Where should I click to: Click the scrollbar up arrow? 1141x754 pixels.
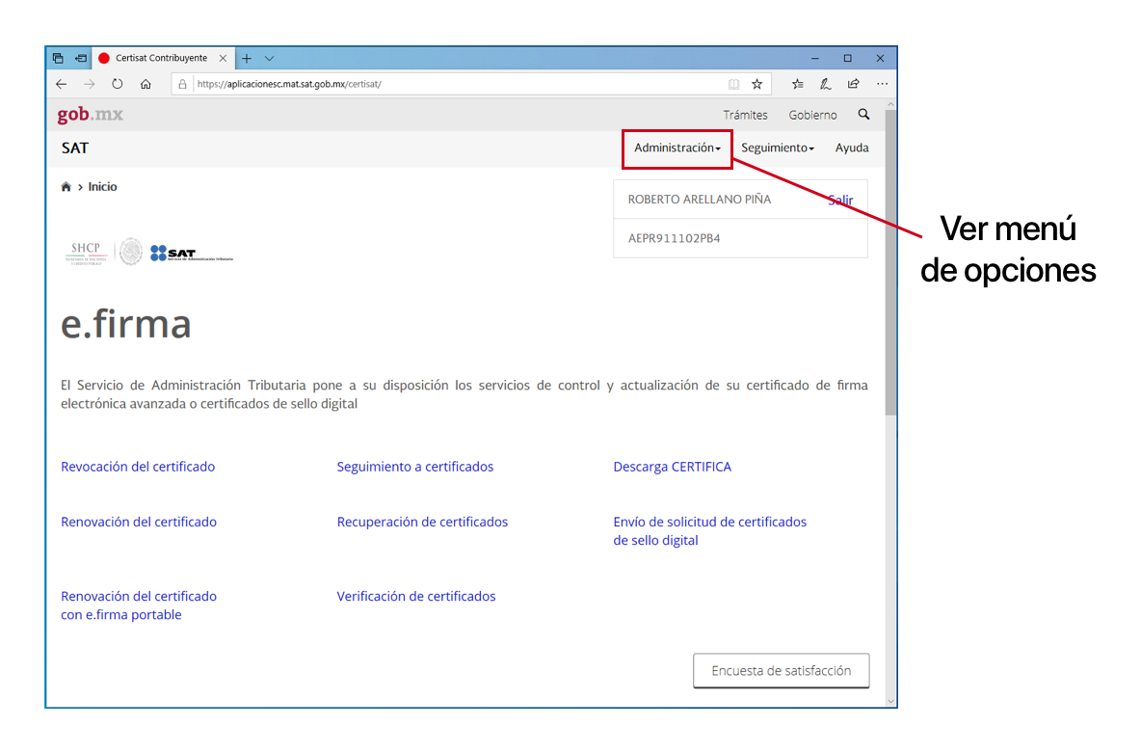coord(890,105)
